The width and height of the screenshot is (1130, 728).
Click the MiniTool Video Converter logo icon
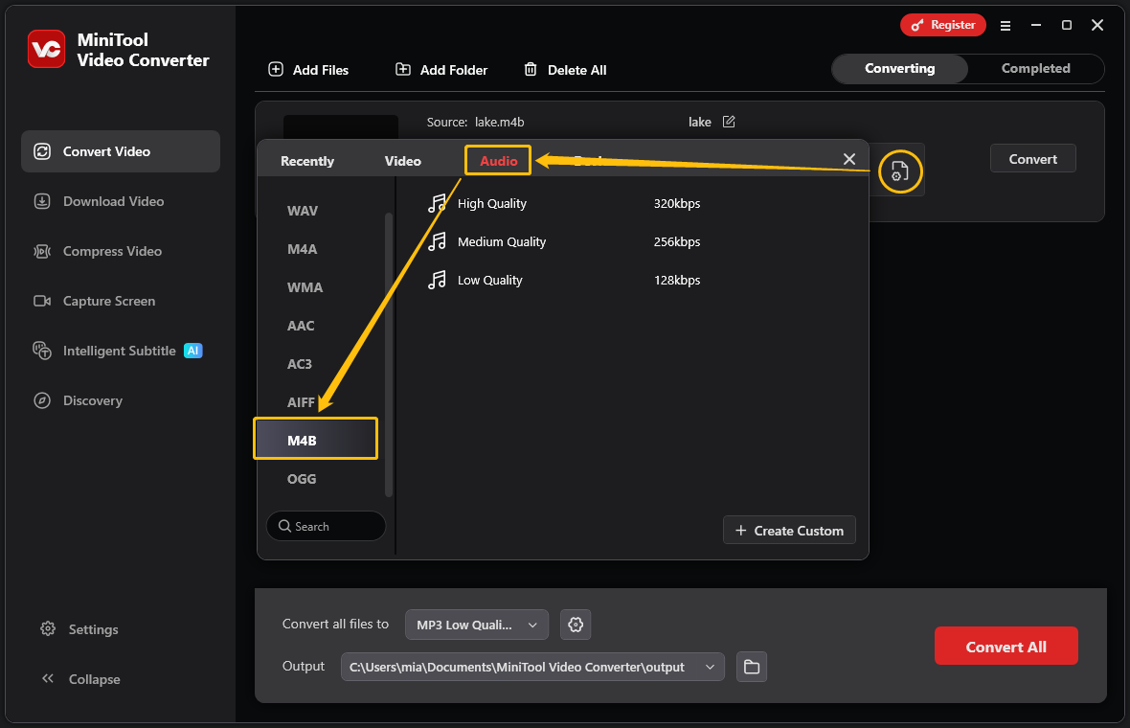point(47,49)
